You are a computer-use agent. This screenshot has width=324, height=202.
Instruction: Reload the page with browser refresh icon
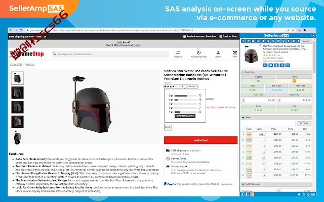(x=21, y=30)
